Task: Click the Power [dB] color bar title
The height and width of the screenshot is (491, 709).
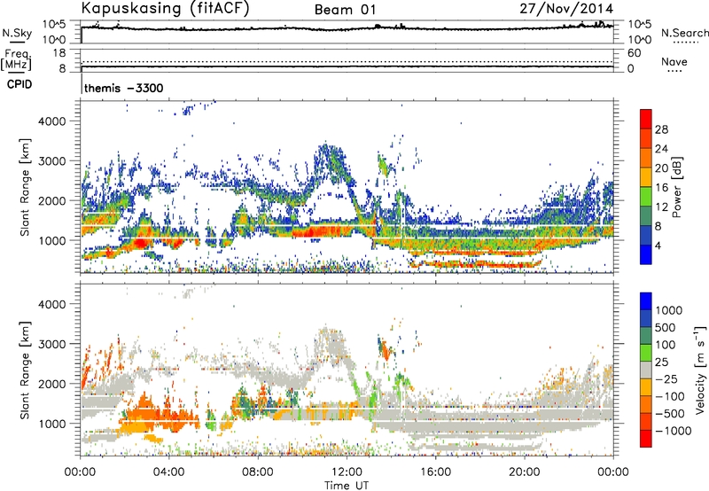Action: pyautogui.click(x=676, y=187)
